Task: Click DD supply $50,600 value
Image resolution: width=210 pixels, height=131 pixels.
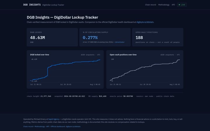Action: click(103, 96)
